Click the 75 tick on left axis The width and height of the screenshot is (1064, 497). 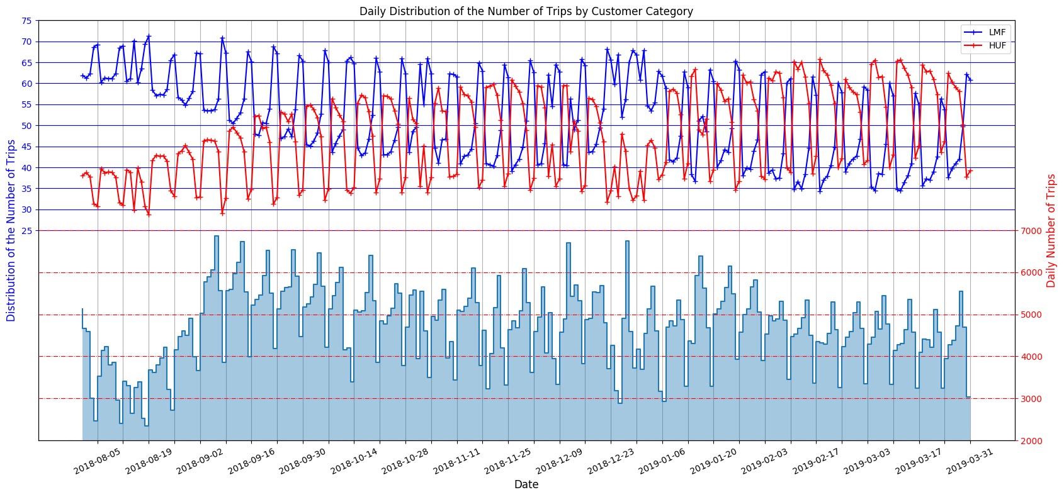26,21
